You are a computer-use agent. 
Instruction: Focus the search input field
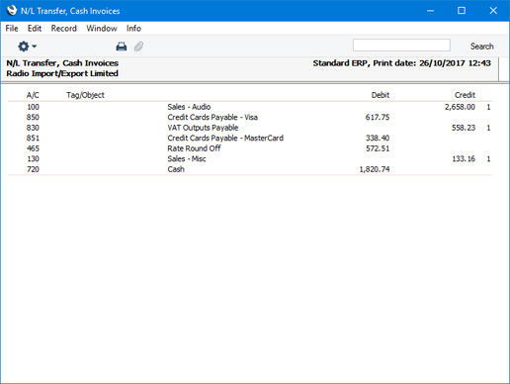coord(401,46)
